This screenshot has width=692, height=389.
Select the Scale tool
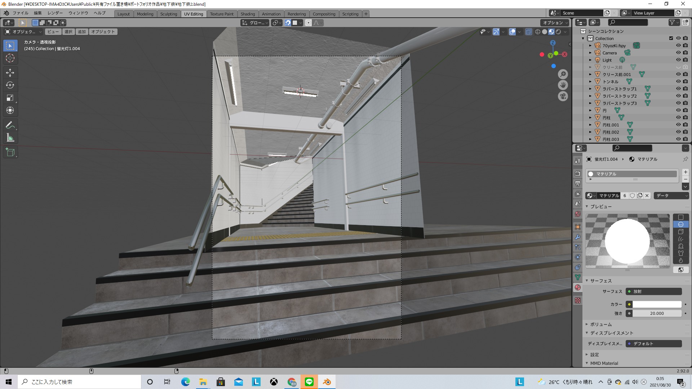[x=10, y=98]
